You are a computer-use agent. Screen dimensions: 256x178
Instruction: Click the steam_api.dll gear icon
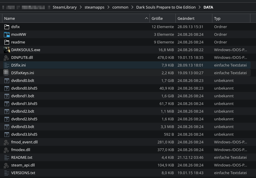pyautogui.click(x=6, y=165)
